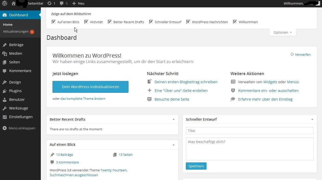Collapse the Auf einen Blick widget

point(174,144)
